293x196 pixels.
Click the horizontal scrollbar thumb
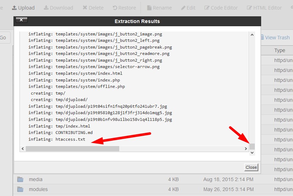coord(73,149)
